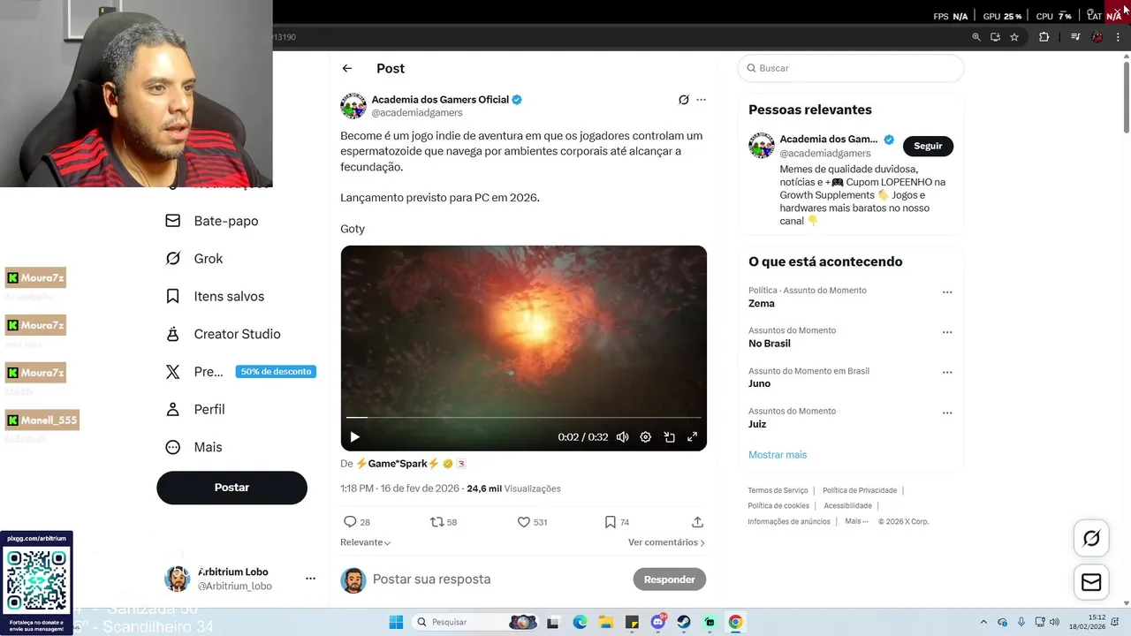
Task: Expand the Mais sidebar menu
Action: [x=194, y=447]
